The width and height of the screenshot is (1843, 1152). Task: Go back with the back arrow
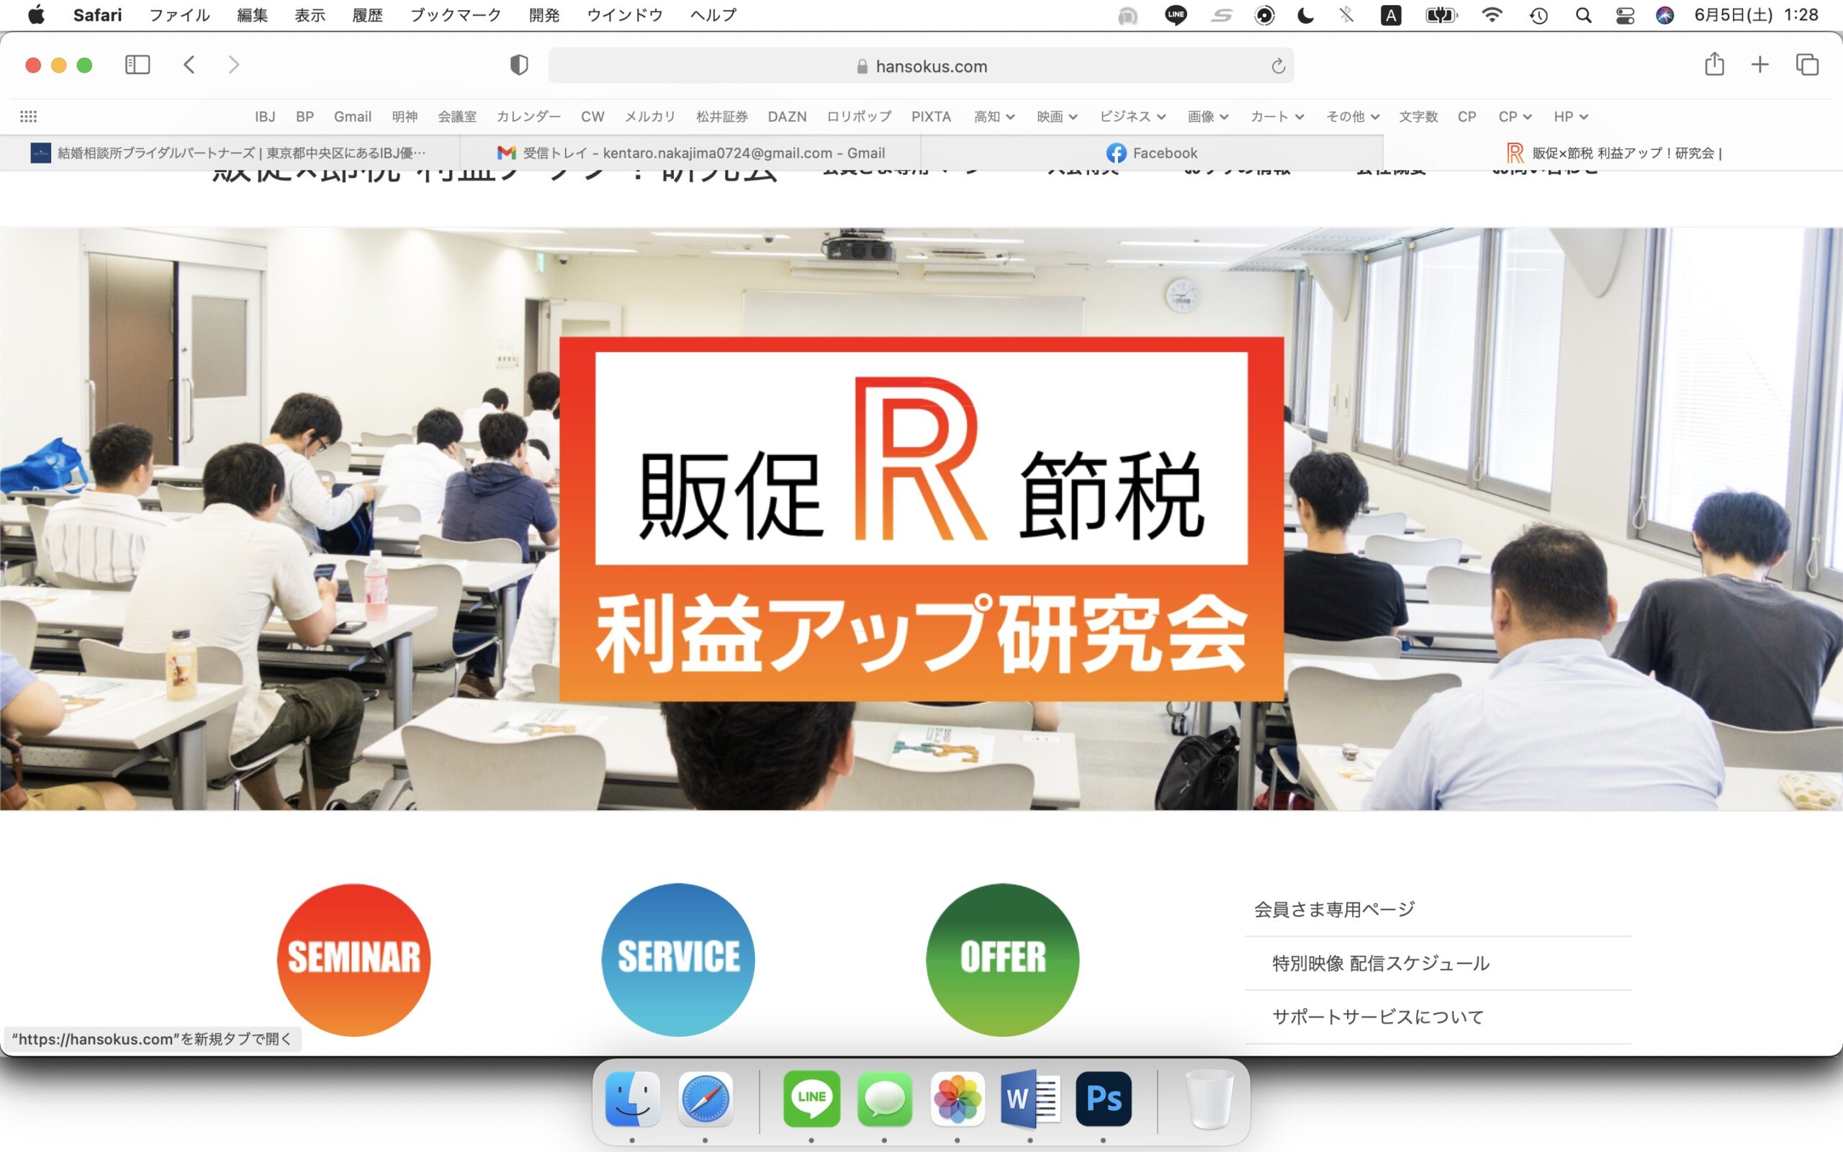[x=189, y=65]
